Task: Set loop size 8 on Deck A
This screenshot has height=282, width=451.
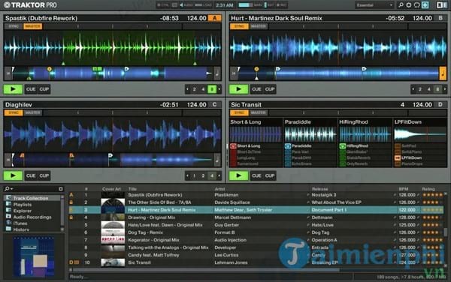Action: click(x=212, y=89)
